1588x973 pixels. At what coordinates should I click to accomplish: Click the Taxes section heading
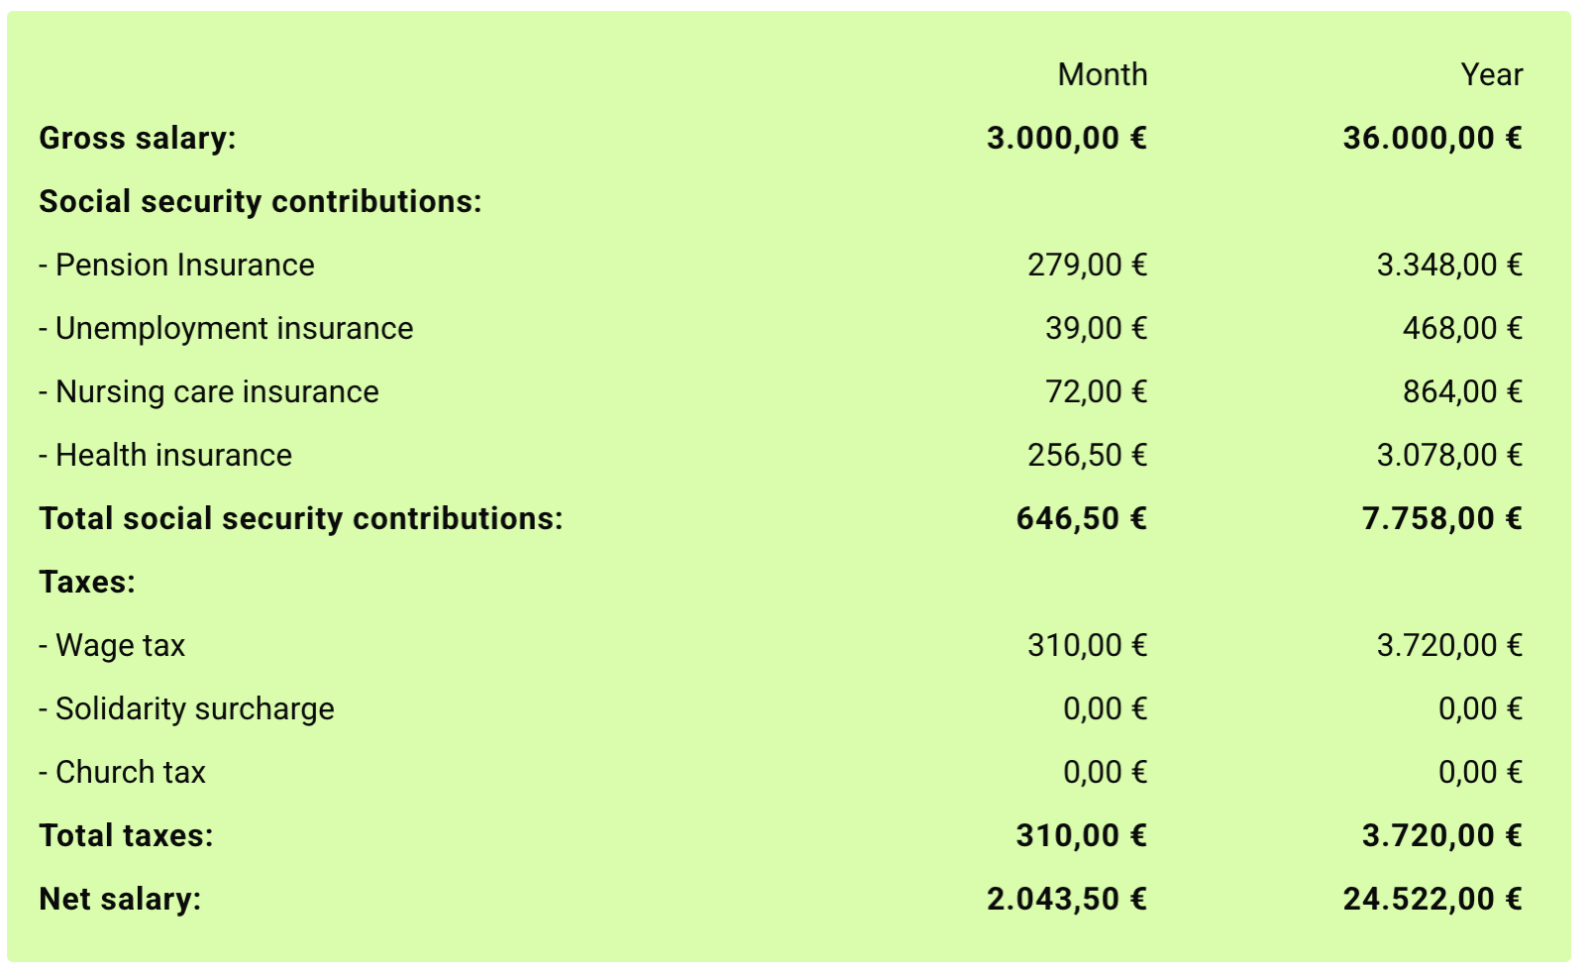[x=87, y=582]
